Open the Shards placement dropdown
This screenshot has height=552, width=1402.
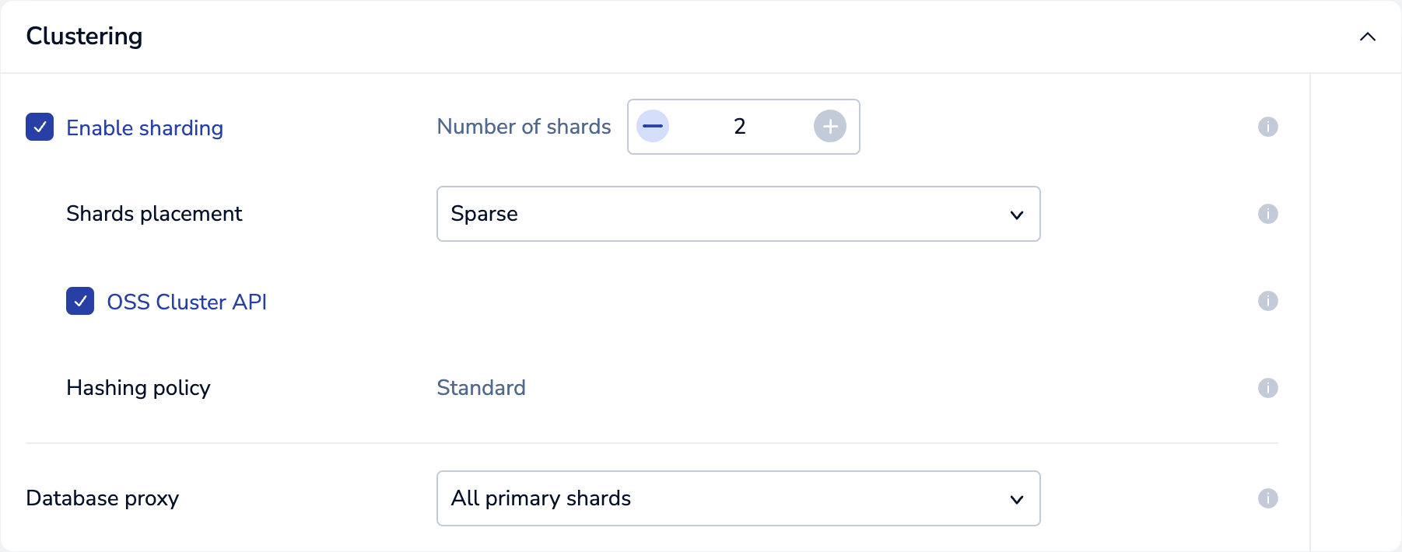[738, 214]
